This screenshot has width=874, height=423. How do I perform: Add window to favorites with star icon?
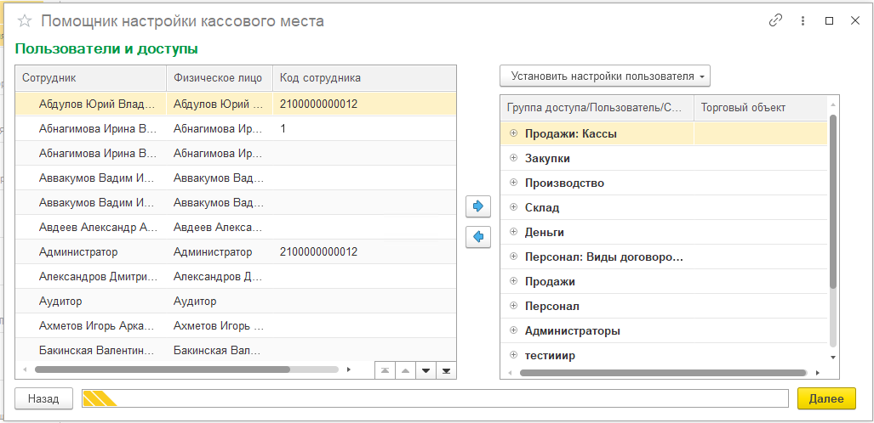point(24,21)
